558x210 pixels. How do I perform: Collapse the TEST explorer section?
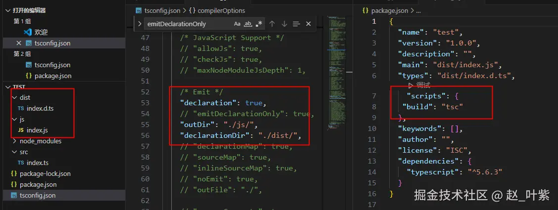click(x=8, y=86)
